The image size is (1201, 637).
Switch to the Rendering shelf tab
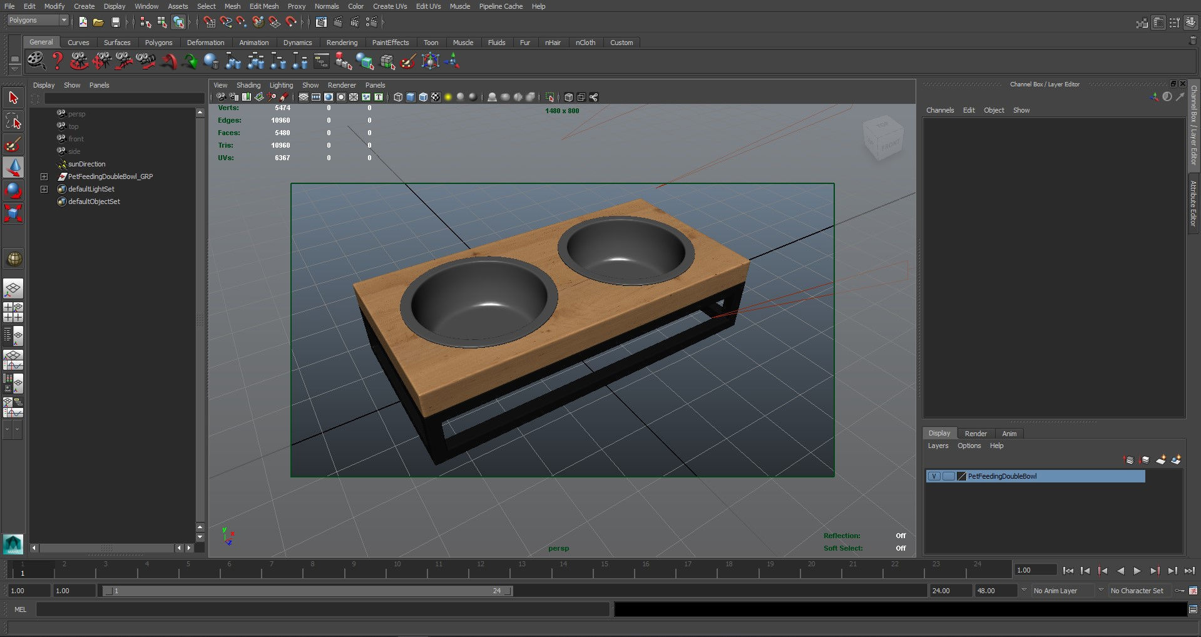point(342,43)
